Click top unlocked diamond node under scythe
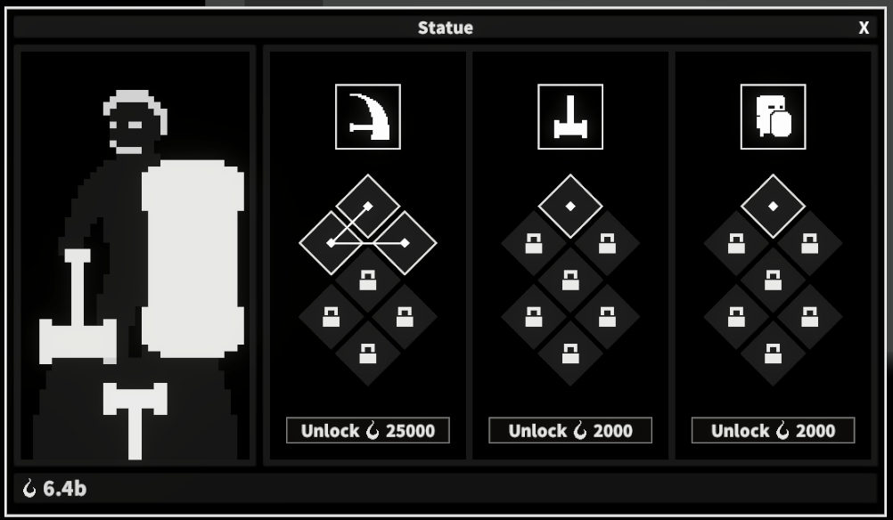Viewport: 893px width, 520px height. [x=368, y=206]
